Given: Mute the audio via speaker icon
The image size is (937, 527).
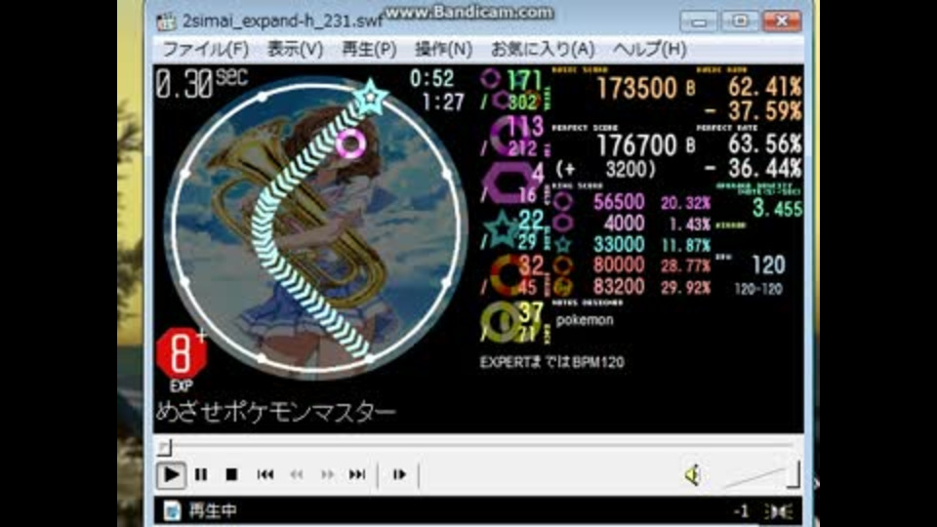Looking at the screenshot, I should pyautogui.click(x=693, y=475).
